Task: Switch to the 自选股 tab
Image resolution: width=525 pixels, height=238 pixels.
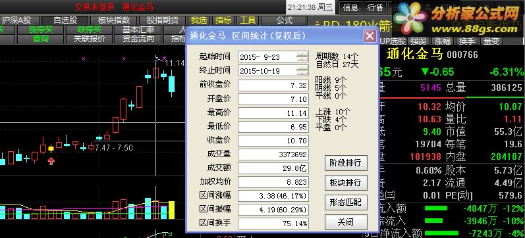Action: [x=65, y=20]
